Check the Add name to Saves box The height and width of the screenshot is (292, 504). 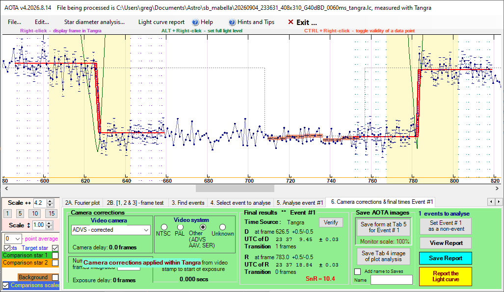point(357,271)
